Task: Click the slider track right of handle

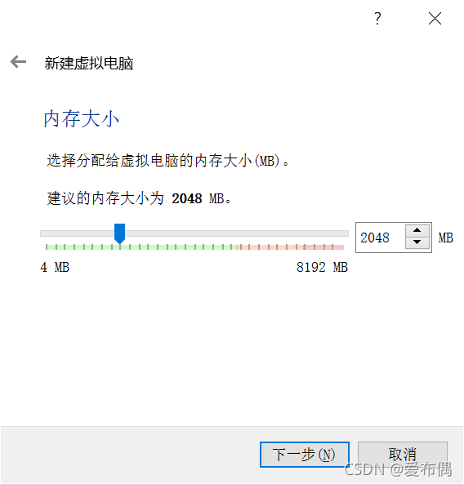Action: tap(237, 233)
